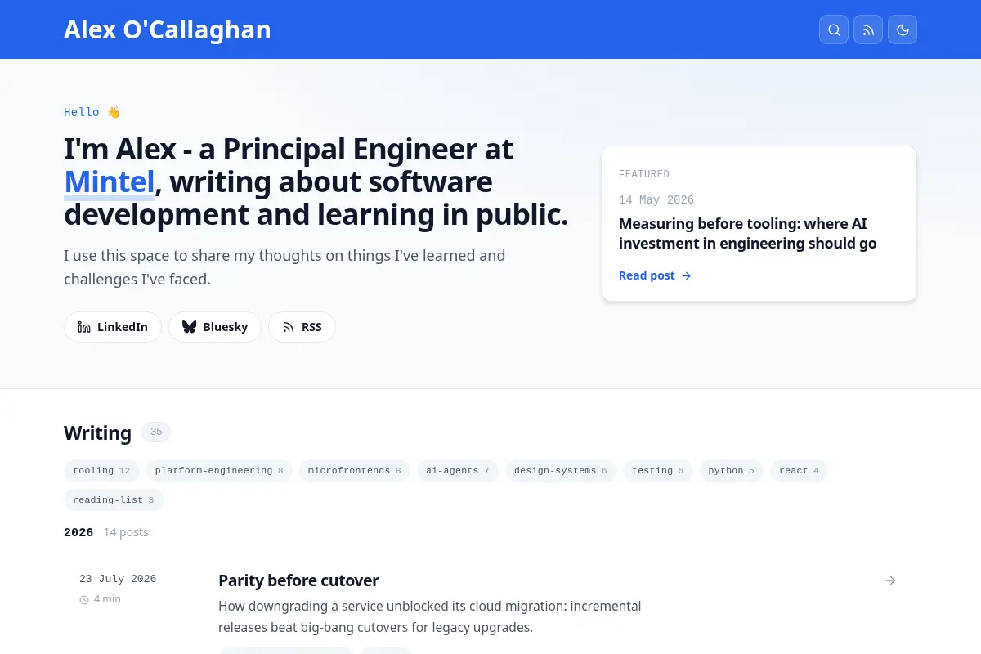Visit the LinkedIn profile button
The height and width of the screenshot is (654, 981).
click(113, 327)
